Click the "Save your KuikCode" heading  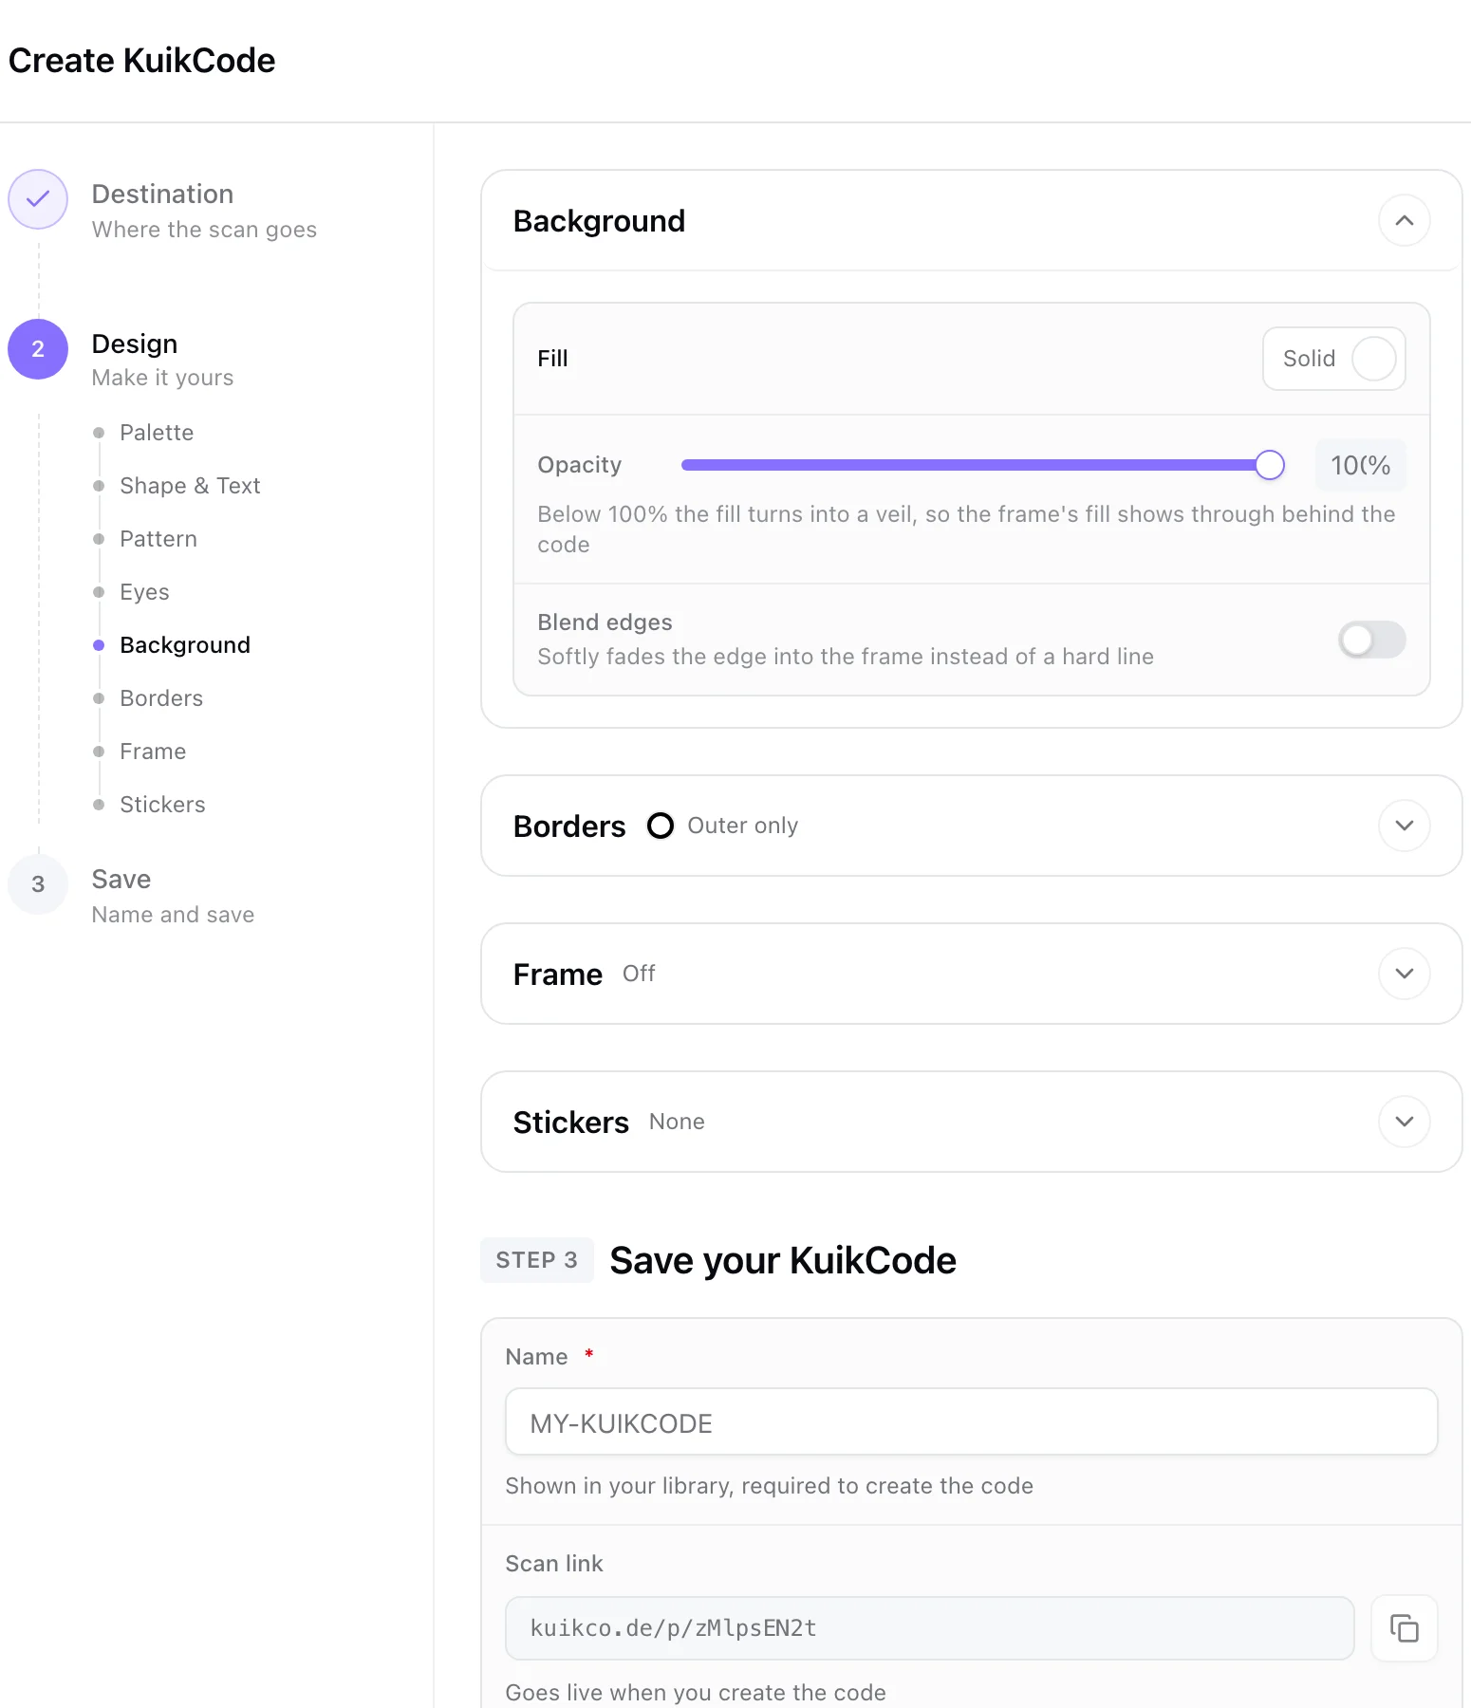[x=783, y=1260]
